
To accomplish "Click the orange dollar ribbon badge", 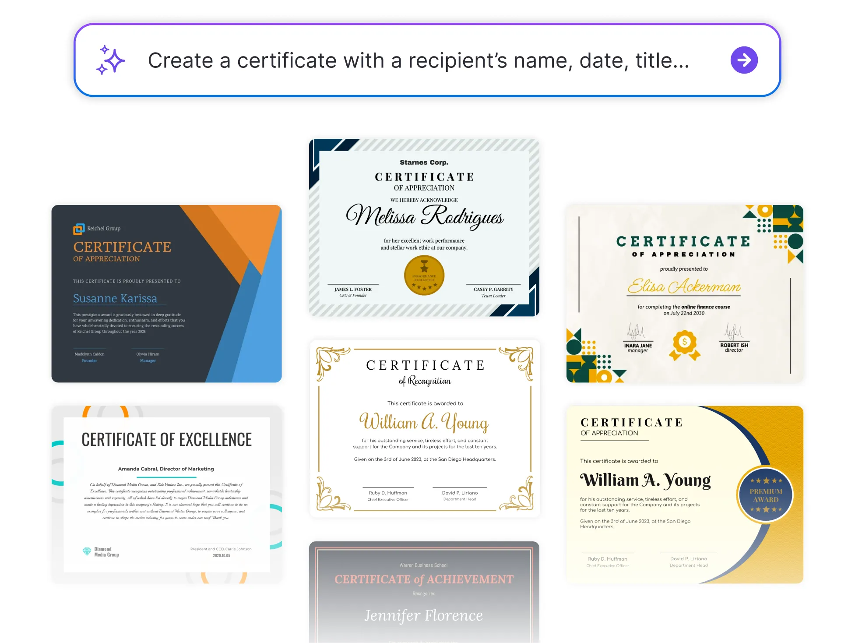I will tap(684, 345).
